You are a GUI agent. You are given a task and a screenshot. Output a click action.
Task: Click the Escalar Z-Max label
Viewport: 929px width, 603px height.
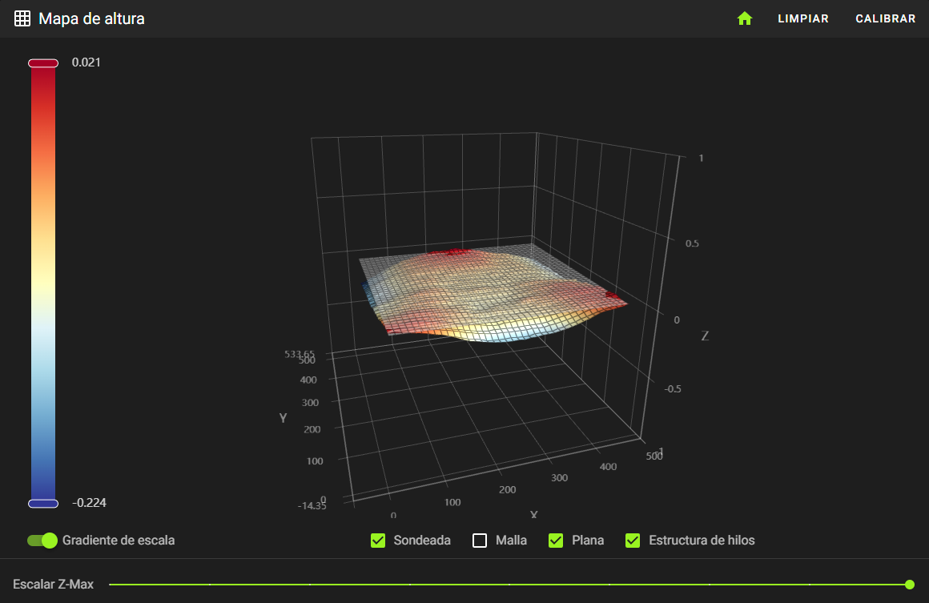point(54,584)
